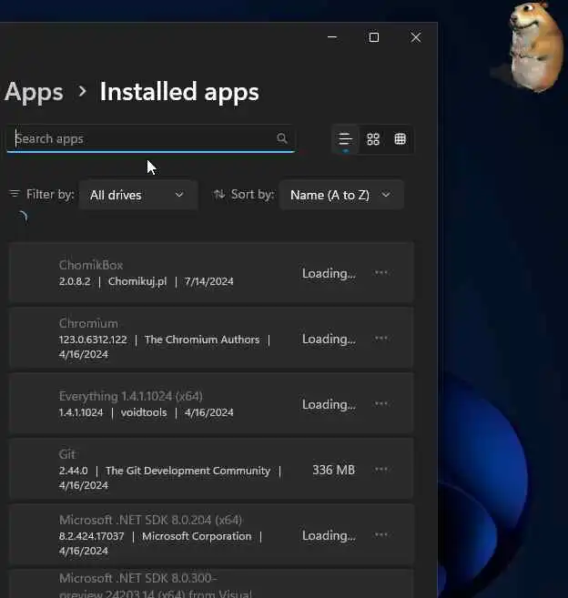Open more options for Chromium

pos(381,339)
